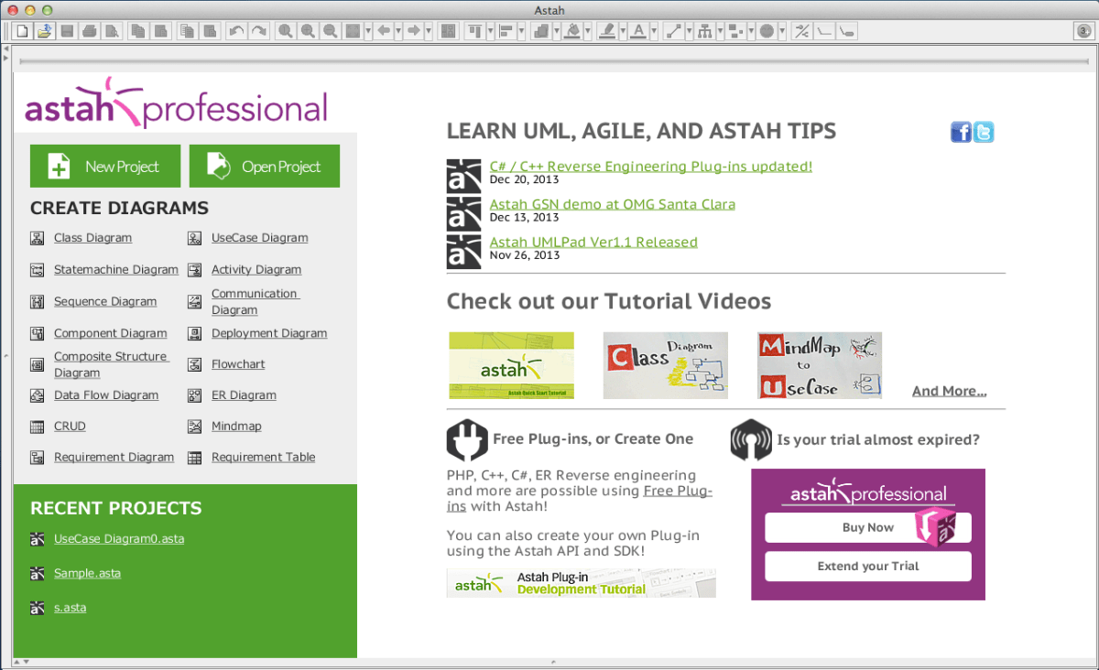Expand the font color dropdown arrow
The image size is (1099, 670).
tap(655, 30)
